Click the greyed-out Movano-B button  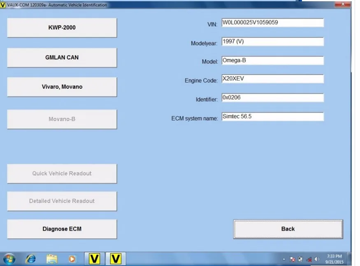click(x=62, y=119)
